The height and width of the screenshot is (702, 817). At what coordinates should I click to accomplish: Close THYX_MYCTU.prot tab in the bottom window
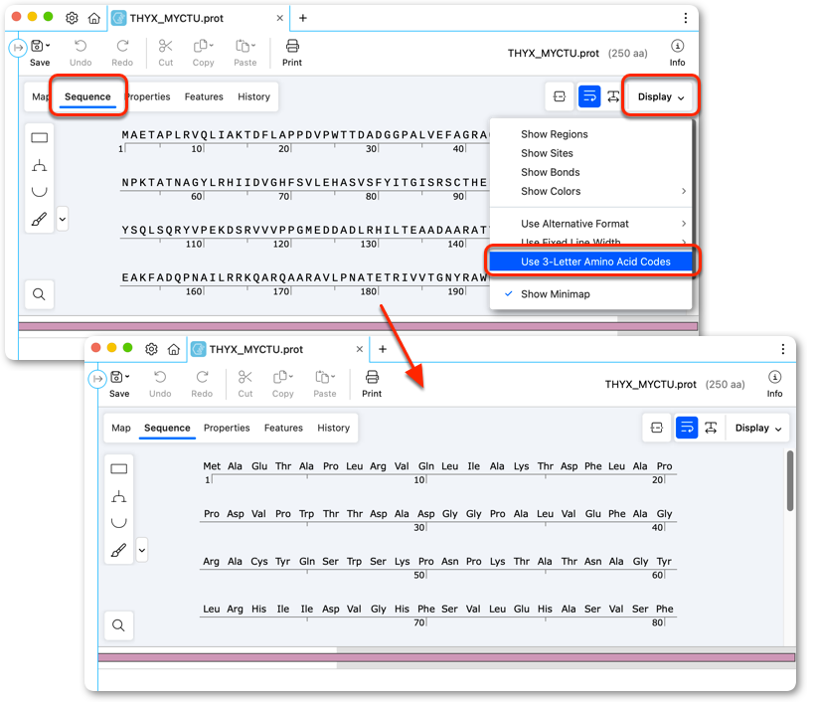coord(360,349)
